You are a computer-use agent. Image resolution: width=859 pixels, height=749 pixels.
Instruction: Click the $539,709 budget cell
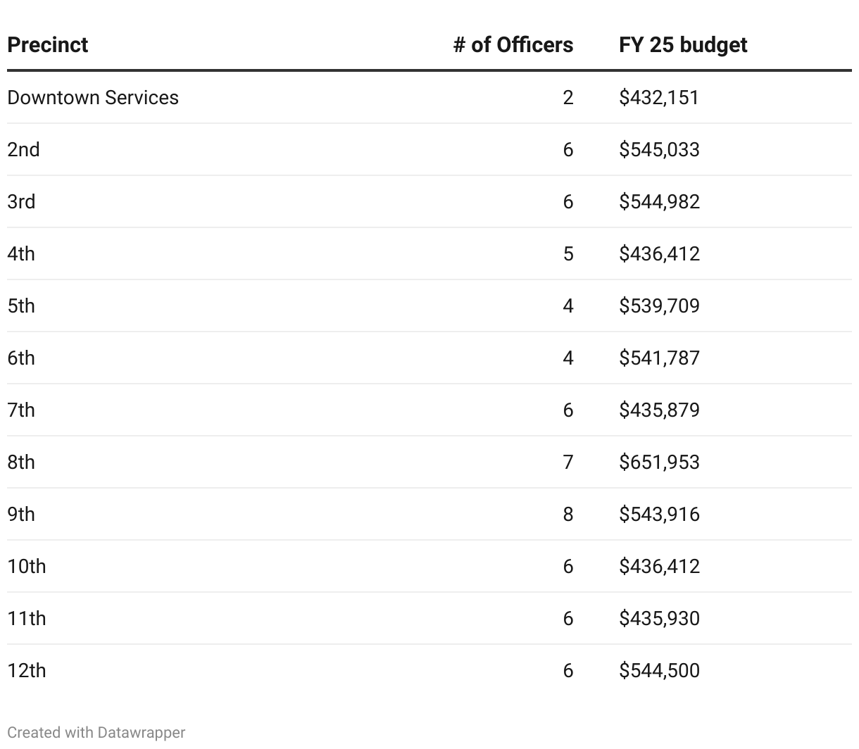click(x=659, y=306)
